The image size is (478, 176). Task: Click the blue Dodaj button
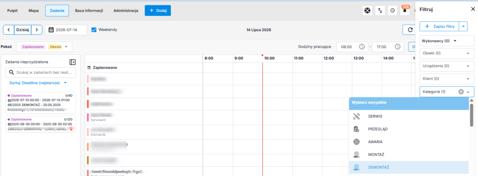(x=158, y=10)
